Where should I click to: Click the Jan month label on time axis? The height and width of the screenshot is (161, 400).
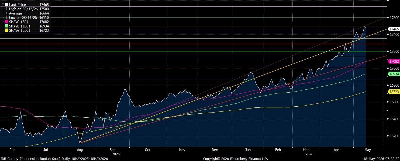point(248,149)
